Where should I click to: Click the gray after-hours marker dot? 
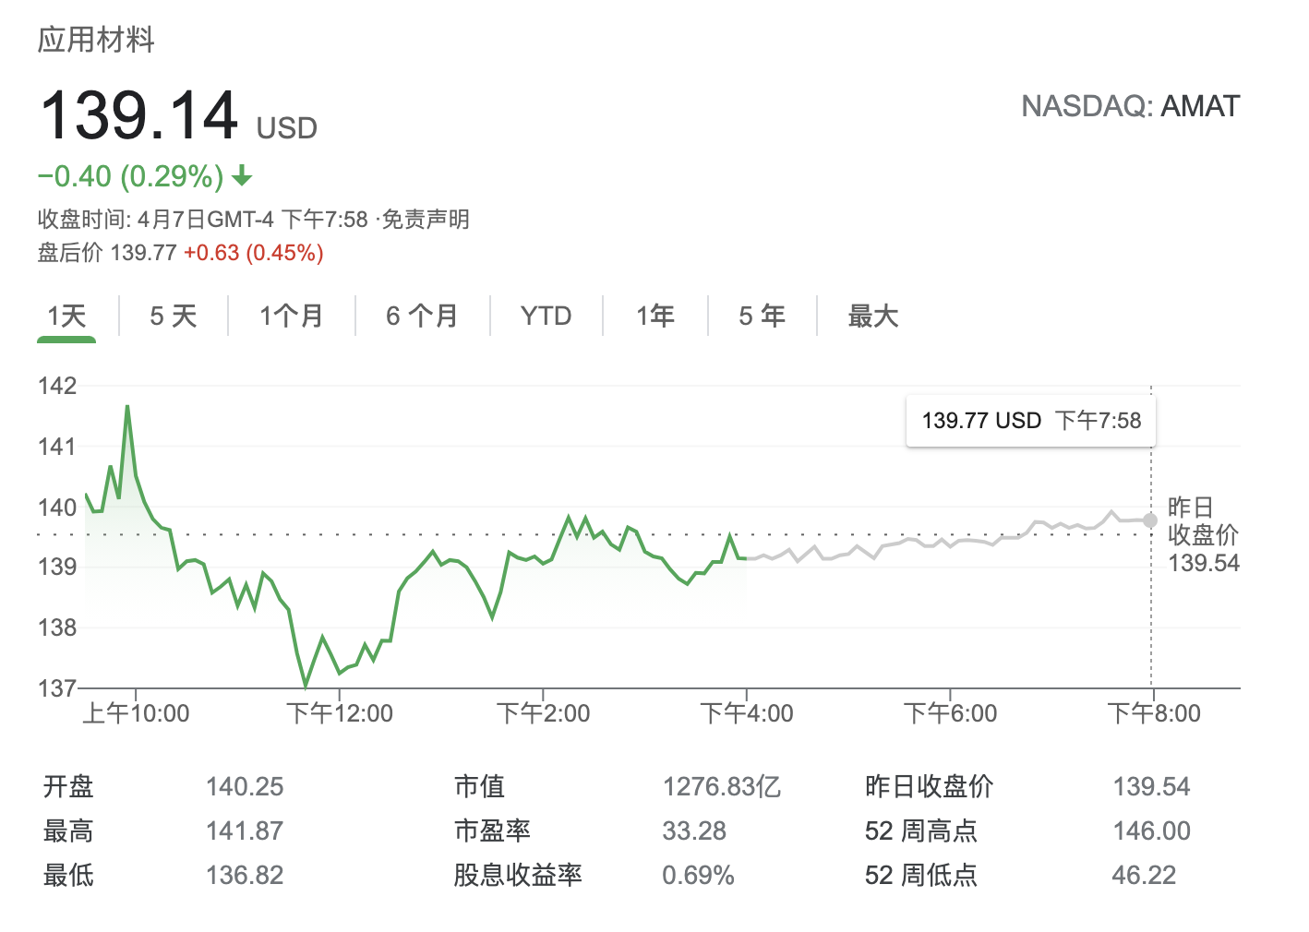[x=1150, y=520]
